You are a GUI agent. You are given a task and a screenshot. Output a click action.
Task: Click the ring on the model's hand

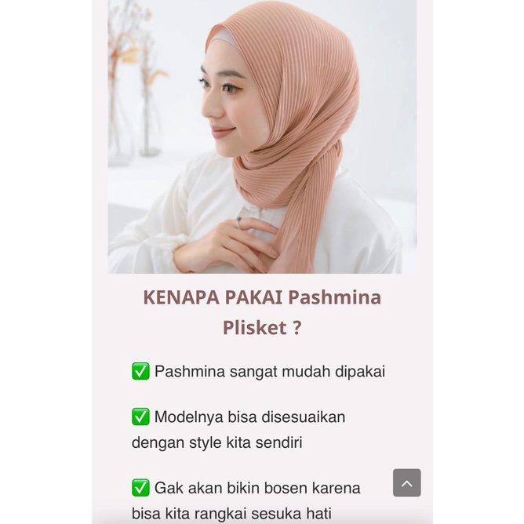click(238, 221)
